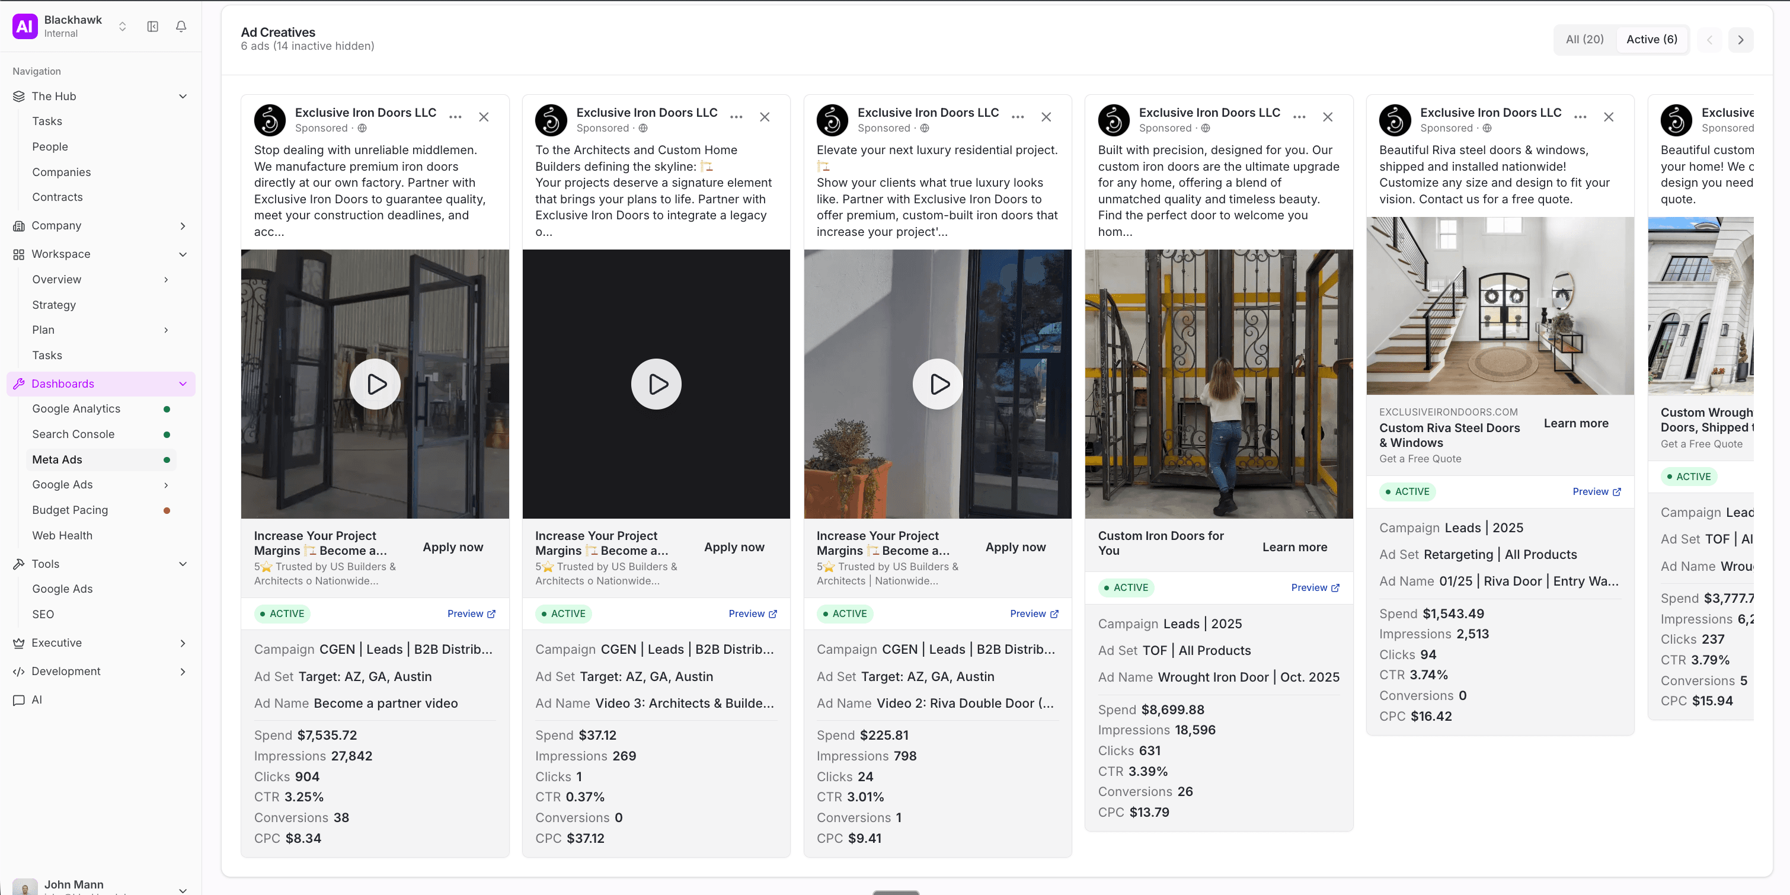This screenshot has width=1790, height=895.
Task: Dismiss the Beautiful Riva steel doors ad
Action: (1609, 117)
